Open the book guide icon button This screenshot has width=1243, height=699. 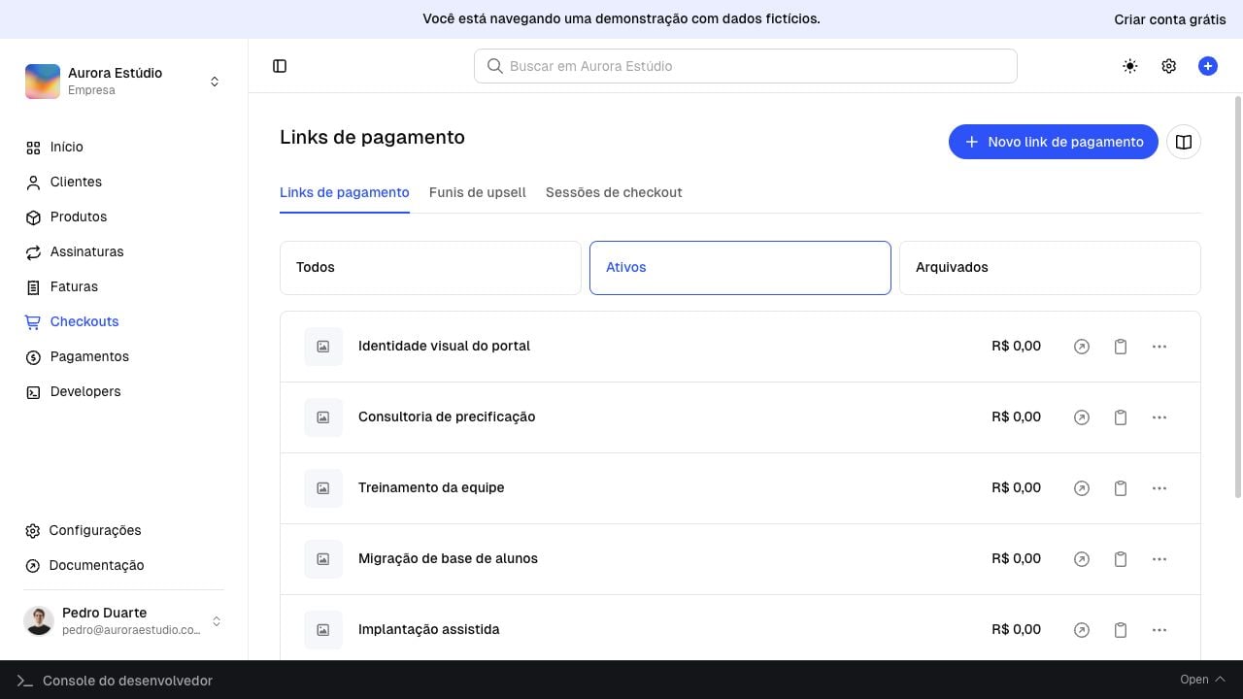[1183, 142]
